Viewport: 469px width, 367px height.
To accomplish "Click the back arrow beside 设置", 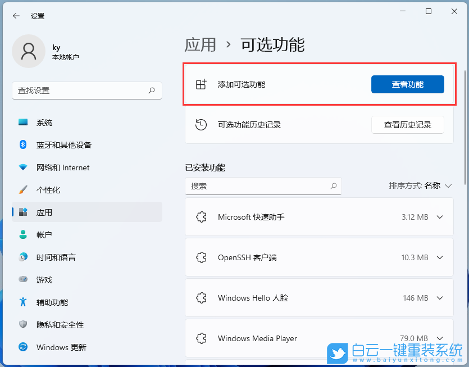I will click(x=15, y=16).
